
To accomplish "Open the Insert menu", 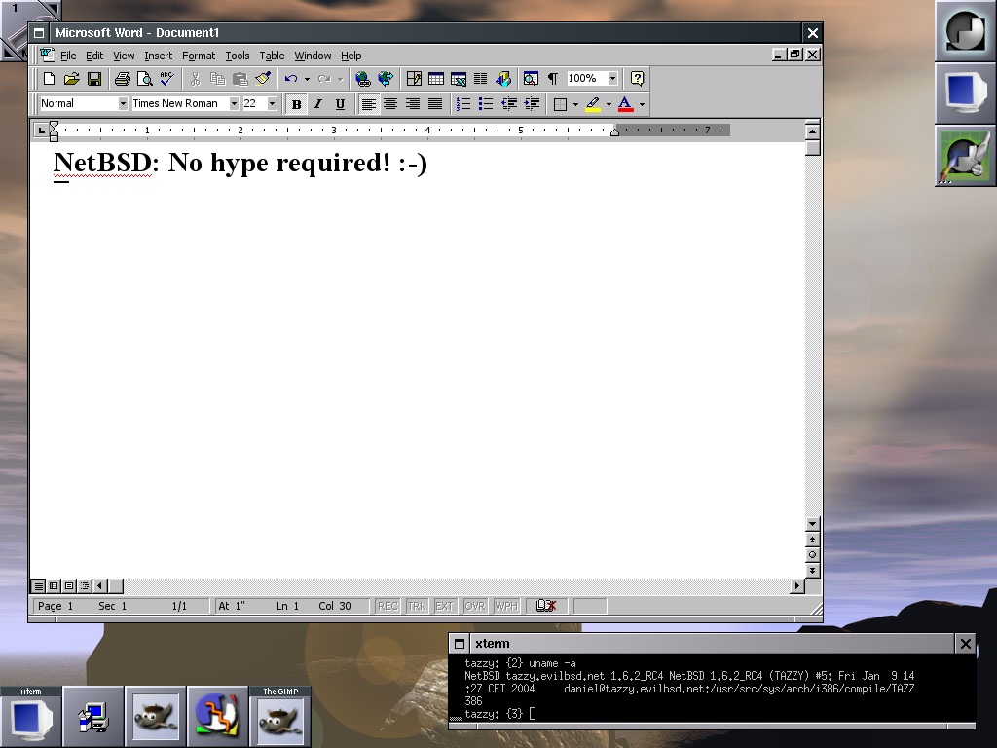I will 158,56.
